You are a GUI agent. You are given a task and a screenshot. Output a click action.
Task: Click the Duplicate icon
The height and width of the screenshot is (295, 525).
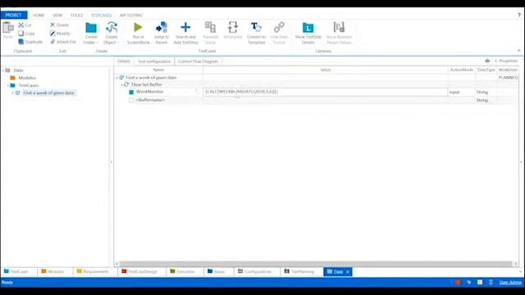point(21,42)
